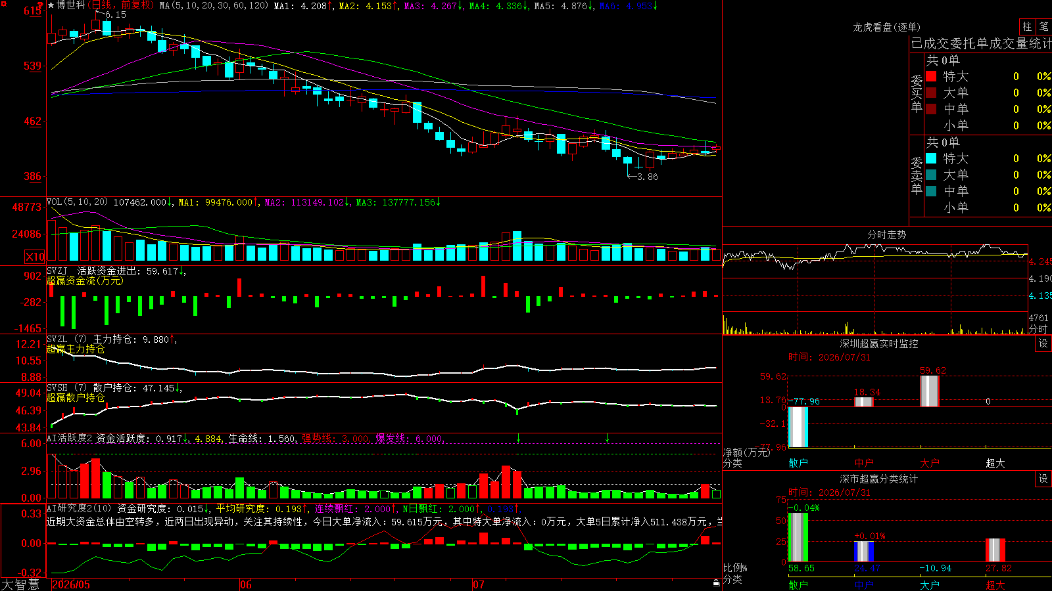
Task: Click the small lock icon at chart bottom
Action: coord(716,582)
